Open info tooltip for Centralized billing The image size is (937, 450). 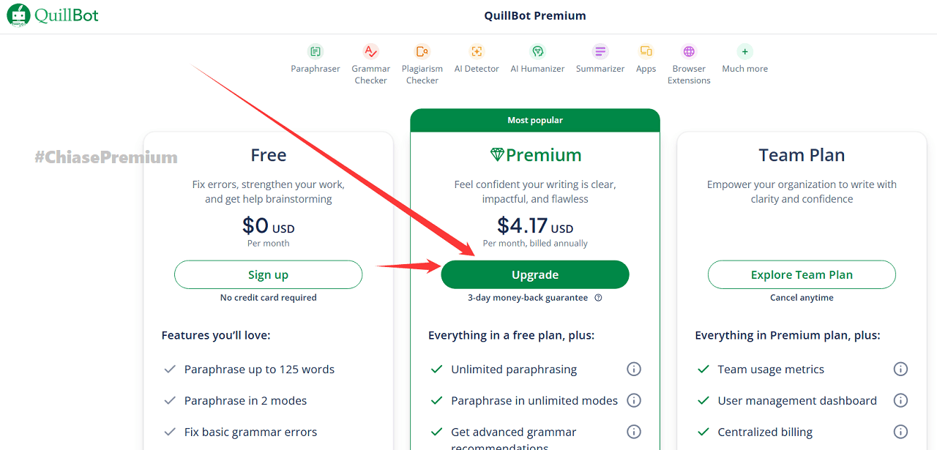[900, 432]
